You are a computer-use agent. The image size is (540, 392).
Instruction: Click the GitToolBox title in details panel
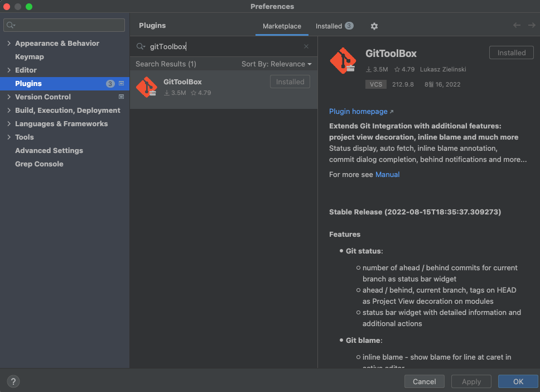[x=391, y=54]
